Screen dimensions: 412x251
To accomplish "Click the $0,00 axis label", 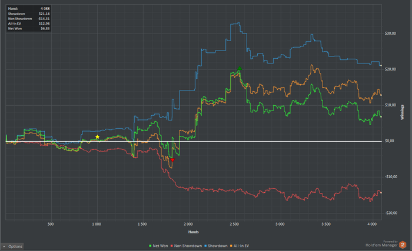I will [x=389, y=141].
